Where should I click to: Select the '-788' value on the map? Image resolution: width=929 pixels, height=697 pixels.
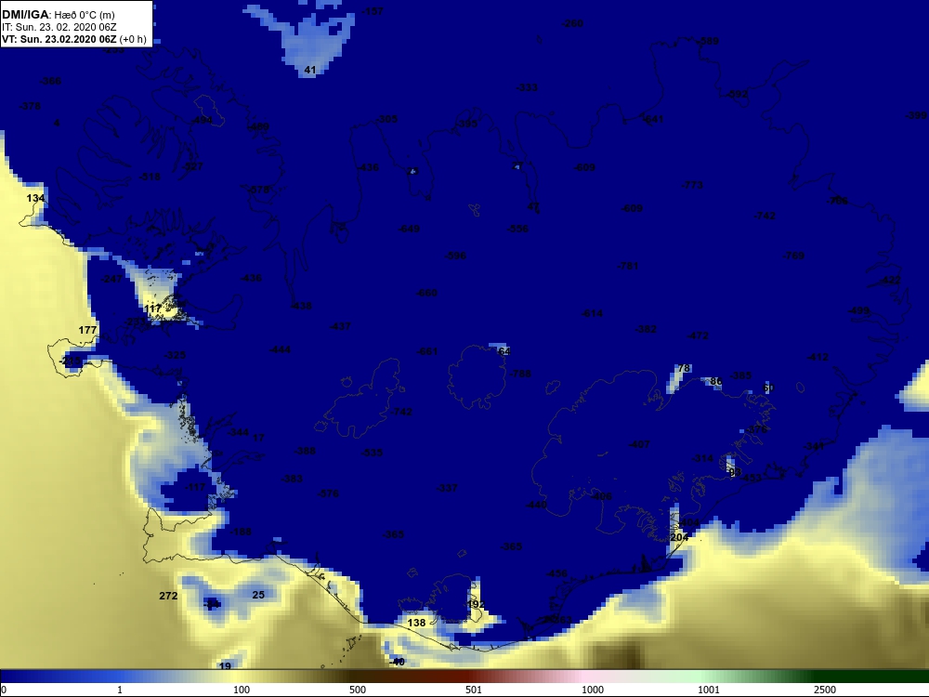point(520,374)
